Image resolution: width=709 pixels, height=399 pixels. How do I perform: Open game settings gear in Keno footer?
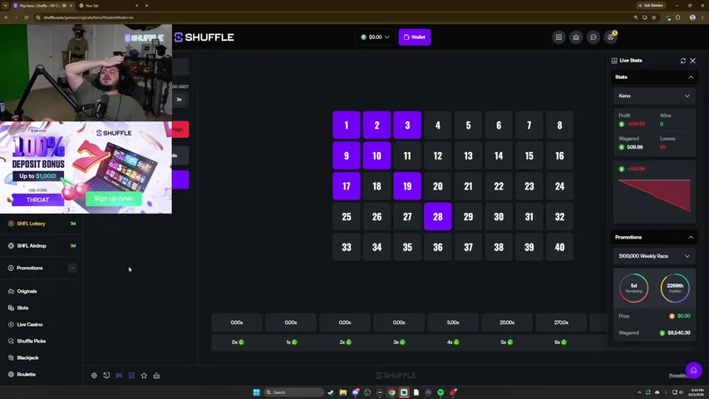[x=94, y=376]
